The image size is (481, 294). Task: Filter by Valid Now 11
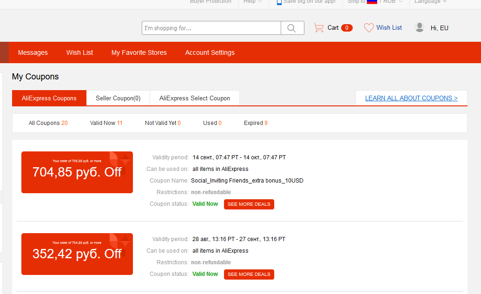[106, 123]
